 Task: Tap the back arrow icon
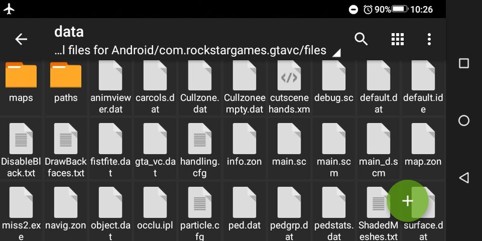point(21,39)
